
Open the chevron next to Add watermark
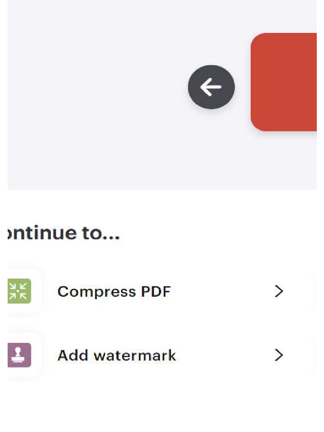click(x=278, y=355)
